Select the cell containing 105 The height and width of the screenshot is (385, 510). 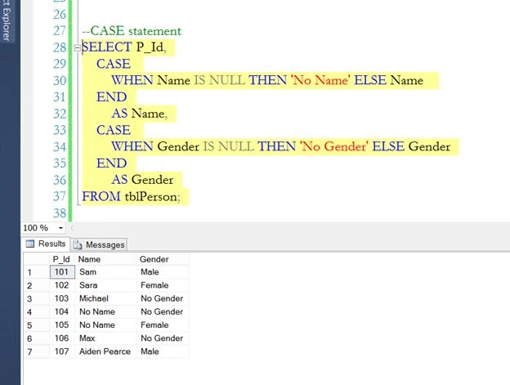coord(62,325)
